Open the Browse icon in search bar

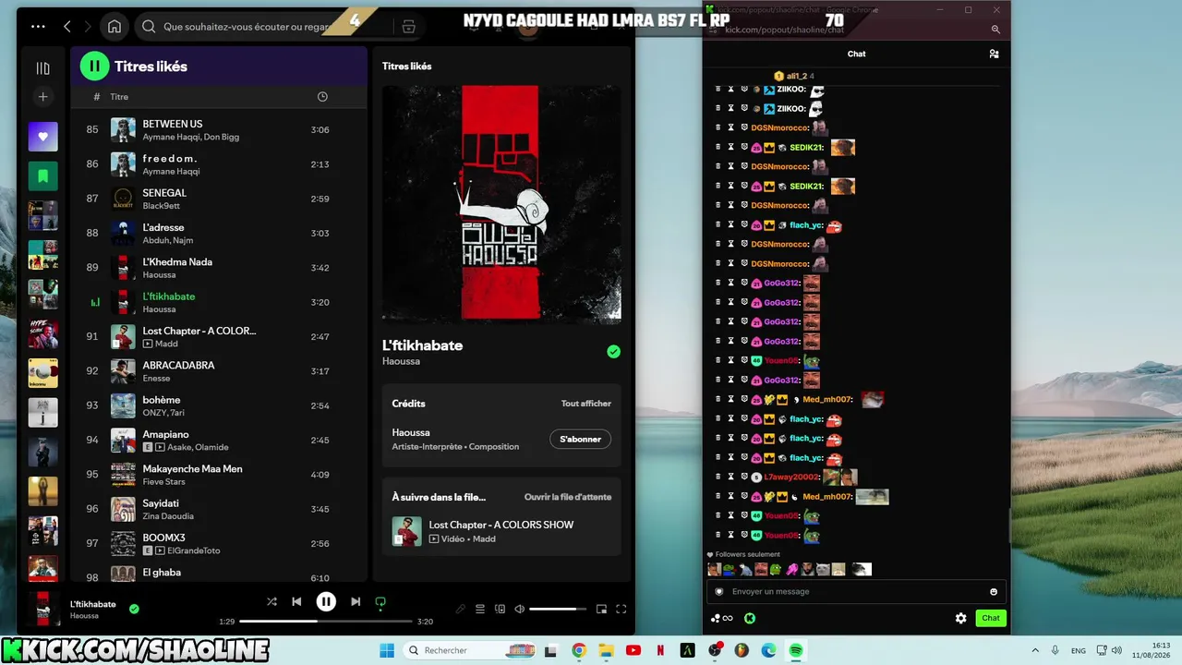pyautogui.click(x=409, y=27)
